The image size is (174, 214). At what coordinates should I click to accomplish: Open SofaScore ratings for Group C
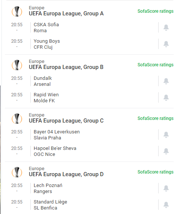[155, 118]
